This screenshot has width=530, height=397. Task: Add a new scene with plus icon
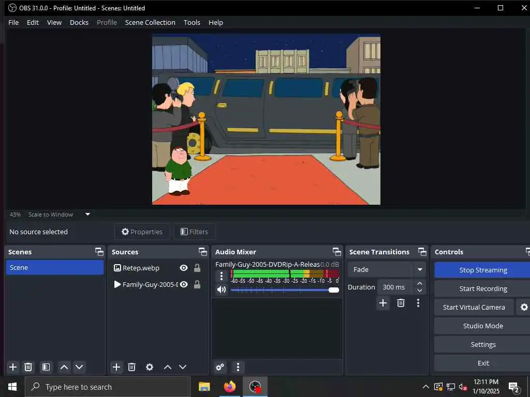13,367
